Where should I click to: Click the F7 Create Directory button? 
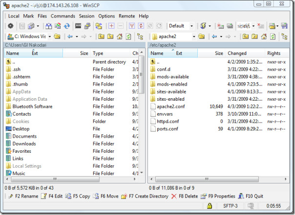(x=145, y=196)
